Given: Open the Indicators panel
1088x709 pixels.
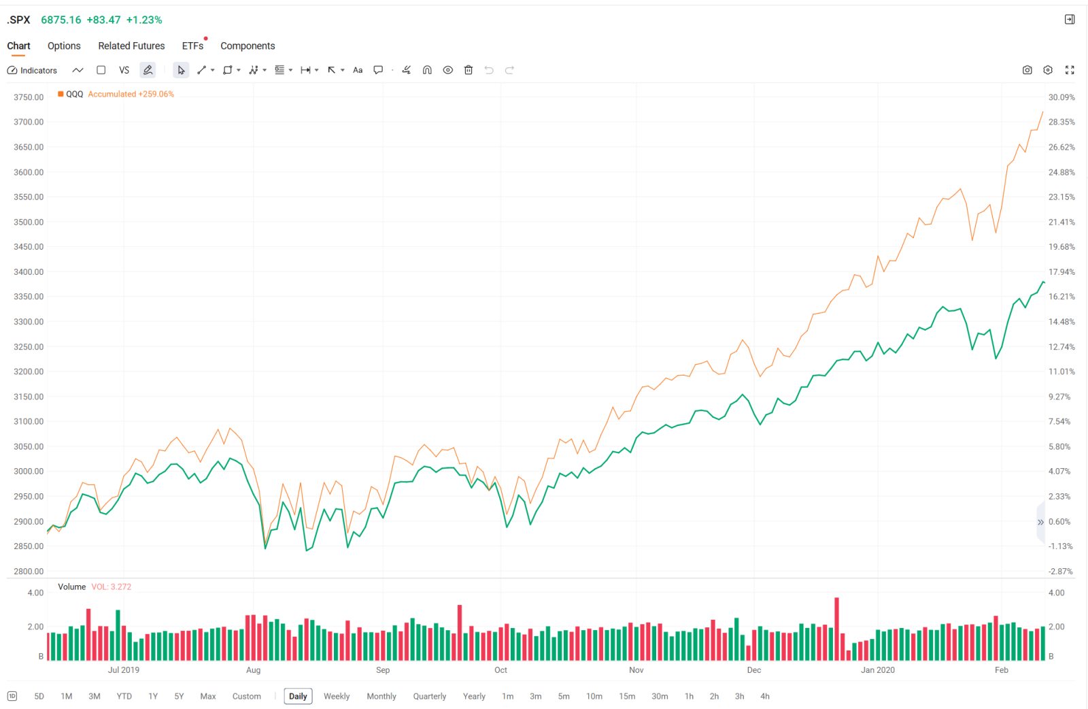Looking at the screenshot, I should [x=32, y=70].
